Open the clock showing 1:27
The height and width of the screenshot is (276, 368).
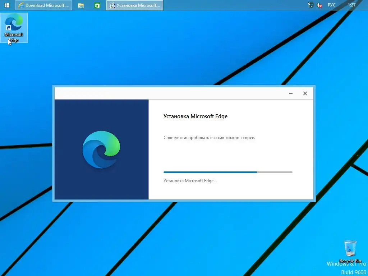pos(351,5)
